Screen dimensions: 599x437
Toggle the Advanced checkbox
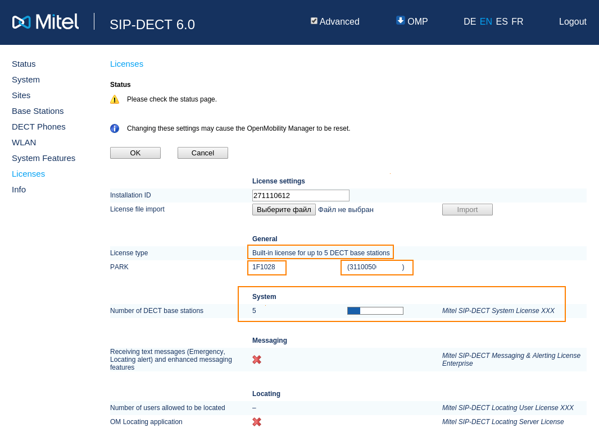[x=314, y=21]
